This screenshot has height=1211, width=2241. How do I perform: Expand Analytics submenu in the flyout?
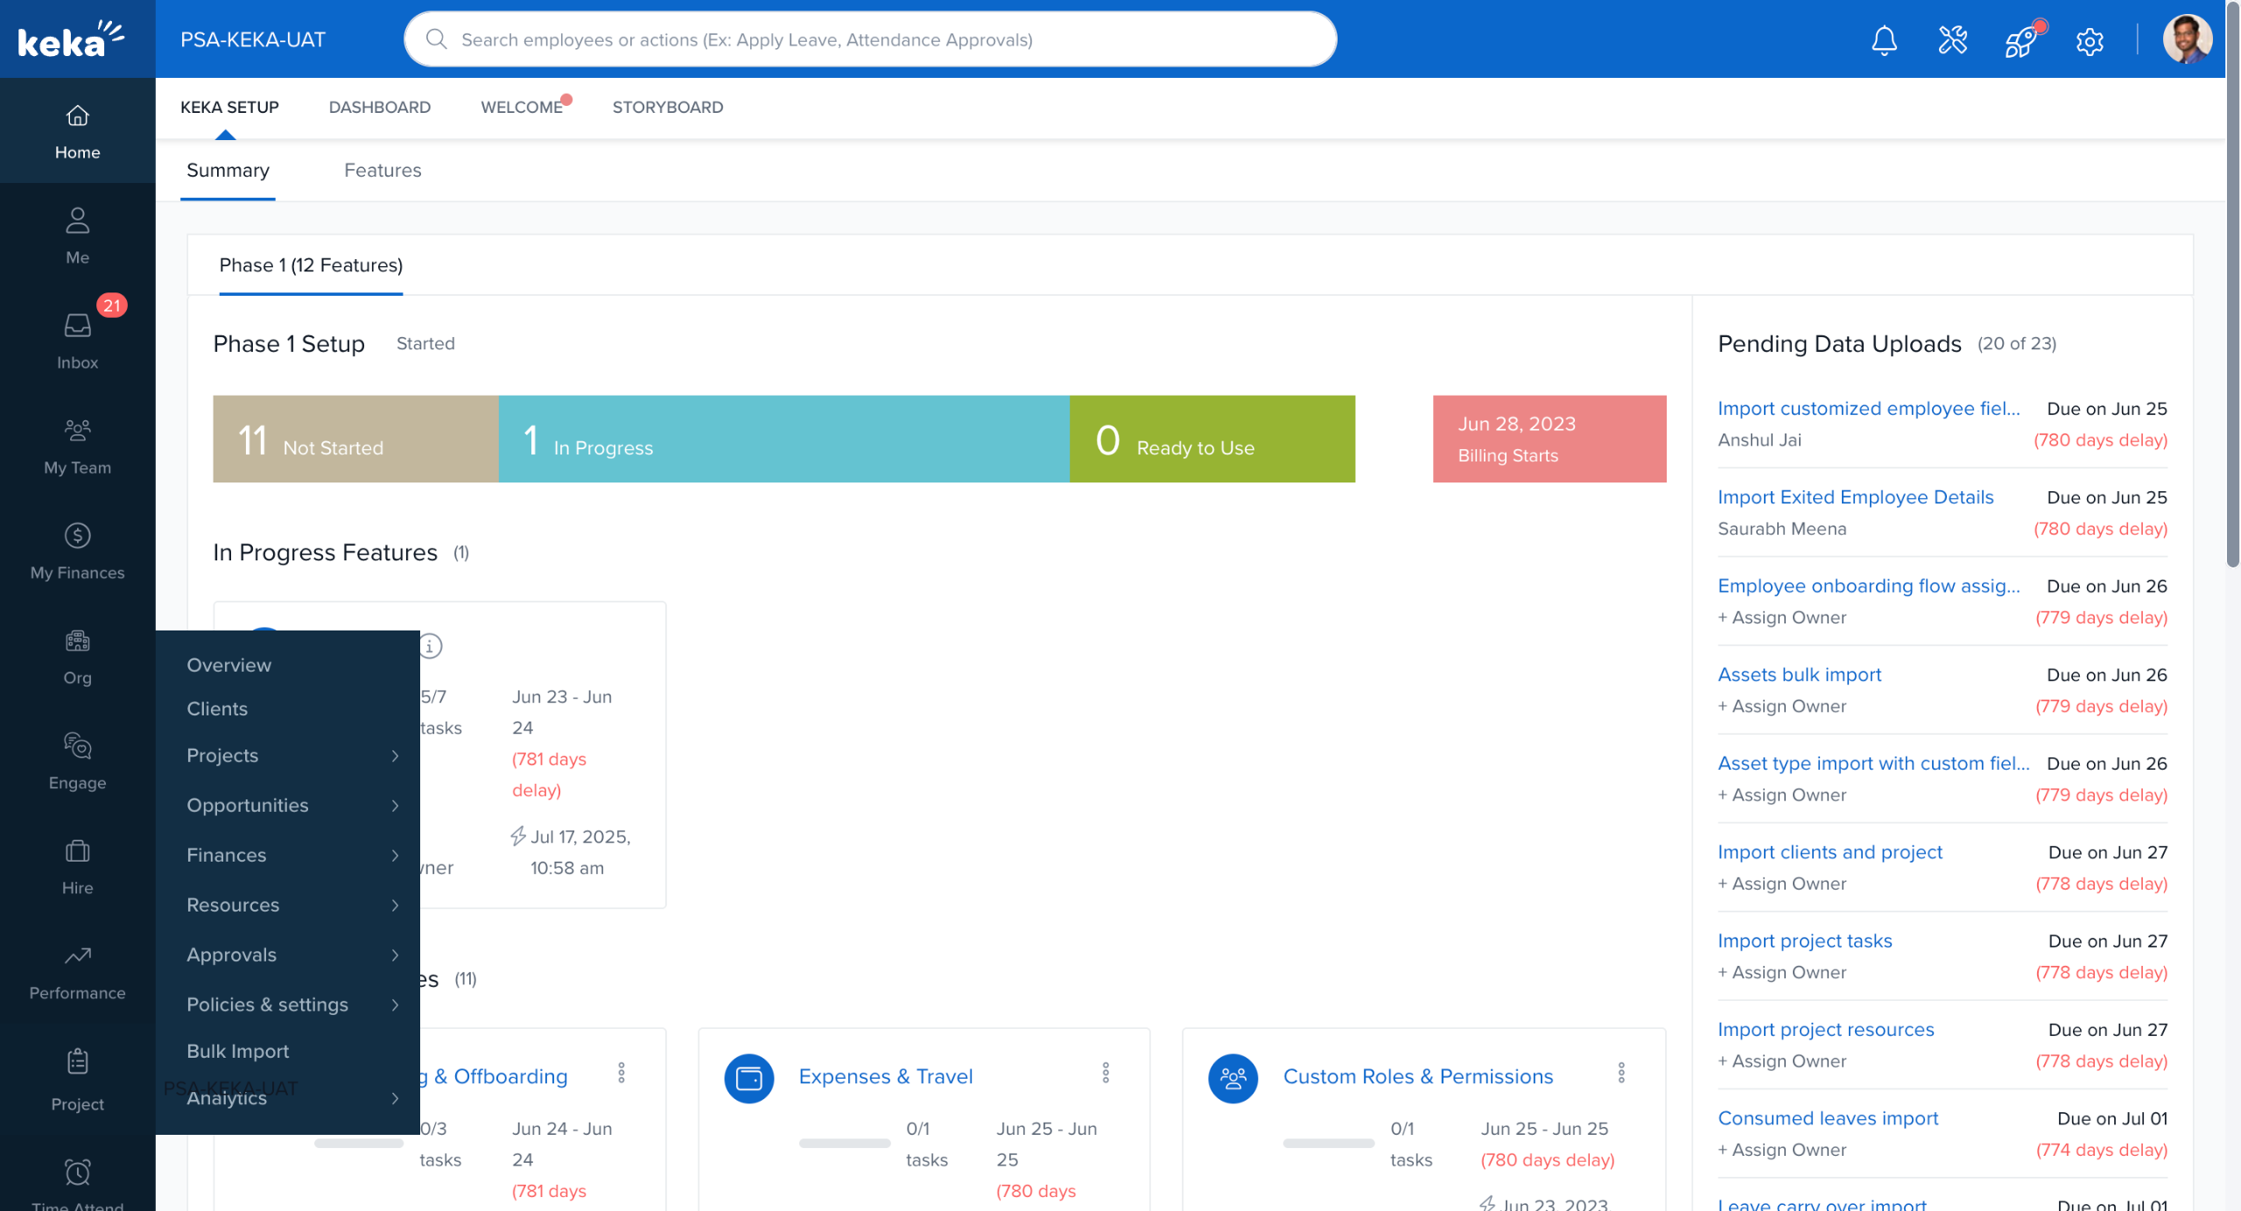tap(288, 1098)
